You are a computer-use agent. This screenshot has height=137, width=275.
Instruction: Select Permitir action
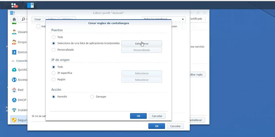(54, 97)
